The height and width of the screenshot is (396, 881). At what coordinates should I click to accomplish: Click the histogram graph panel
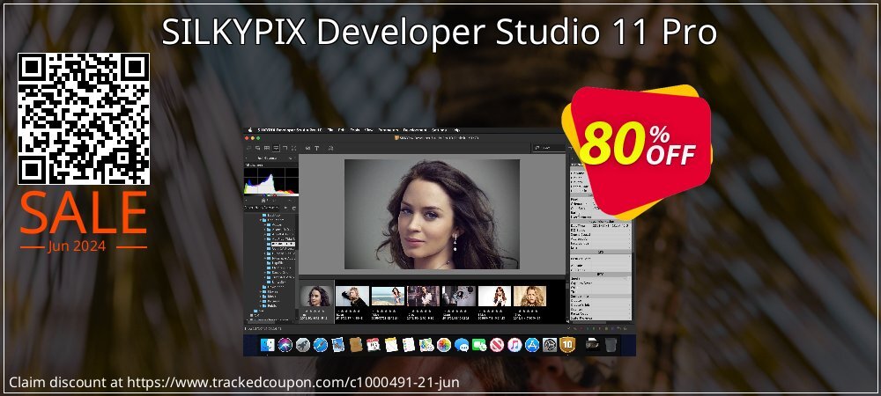pos(270,184)
